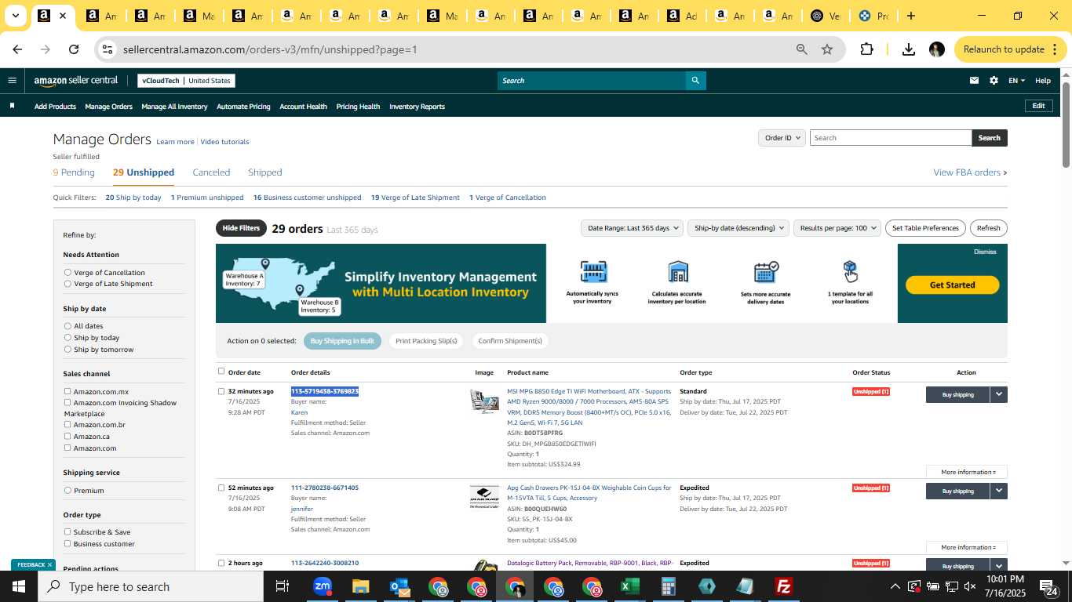Switch to the Pending tab
The width and height of the screenshot is (1072, 602).
tap(74, 172)
